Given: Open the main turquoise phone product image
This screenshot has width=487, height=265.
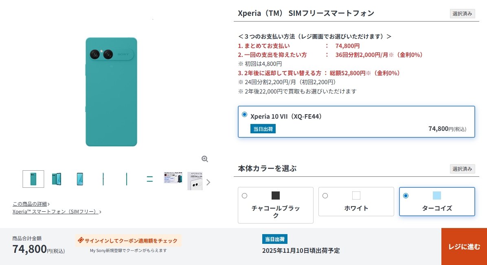Looking at the screenshot, I should (x=111, y=91).
